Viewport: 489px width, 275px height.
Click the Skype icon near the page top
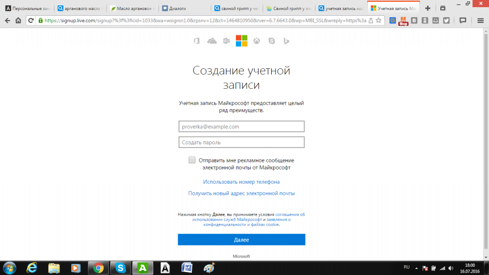tap(271, 41)
